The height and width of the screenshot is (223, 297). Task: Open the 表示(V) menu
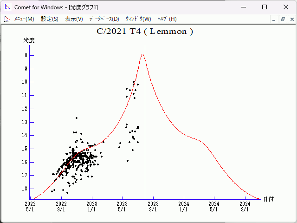pos(74,19)
